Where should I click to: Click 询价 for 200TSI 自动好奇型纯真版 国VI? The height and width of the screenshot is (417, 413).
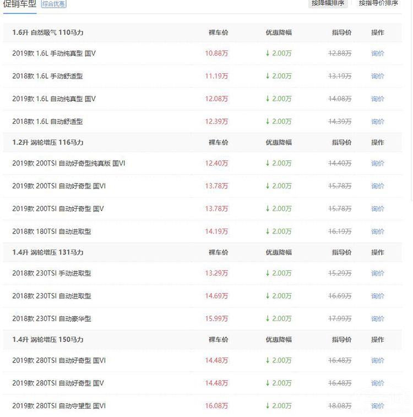(378, 163)
